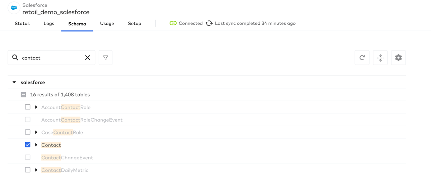Click the sync arrows icon
The width and height of the screenshot is (431, 189).
[209, 23]
